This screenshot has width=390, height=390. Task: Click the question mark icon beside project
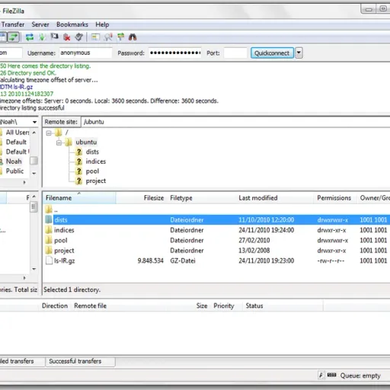(79, 181)
